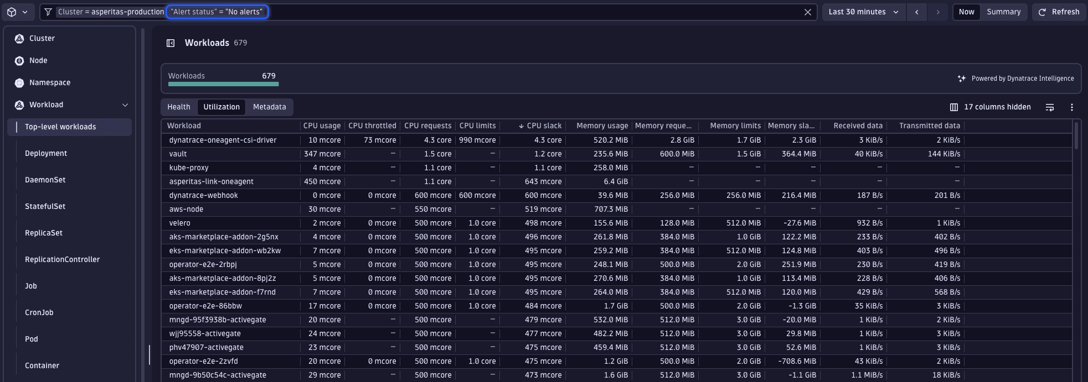Image resolution: width=1088 pixels, height=382 pixels.
Task: Collapse the Workload section chevron
Action: pyautogui.click(x=125, y=105)
